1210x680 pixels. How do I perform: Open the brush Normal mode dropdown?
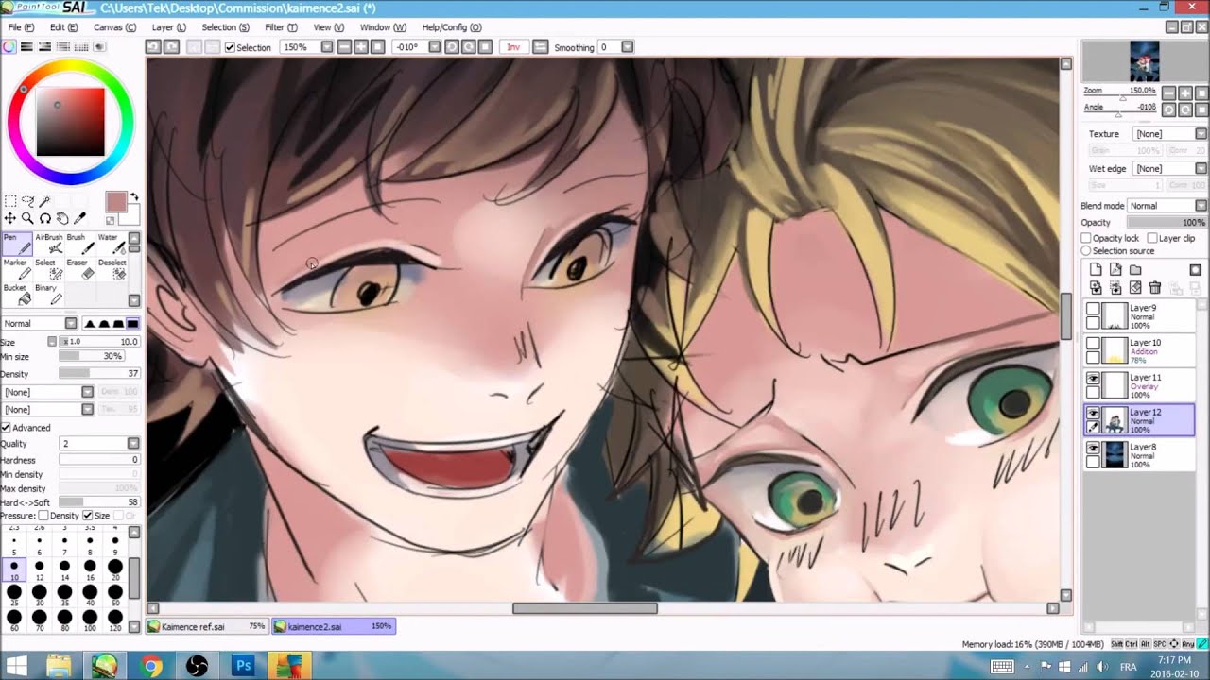click(x=71, y=324)
